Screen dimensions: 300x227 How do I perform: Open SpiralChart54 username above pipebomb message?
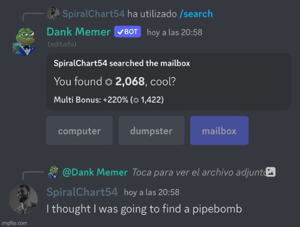coord(82,192)
